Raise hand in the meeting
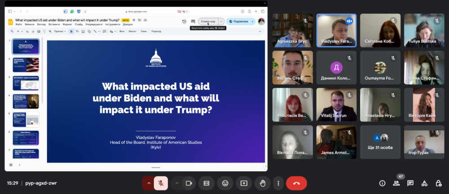Screen dimensions: 449x194 pos(262,183)
